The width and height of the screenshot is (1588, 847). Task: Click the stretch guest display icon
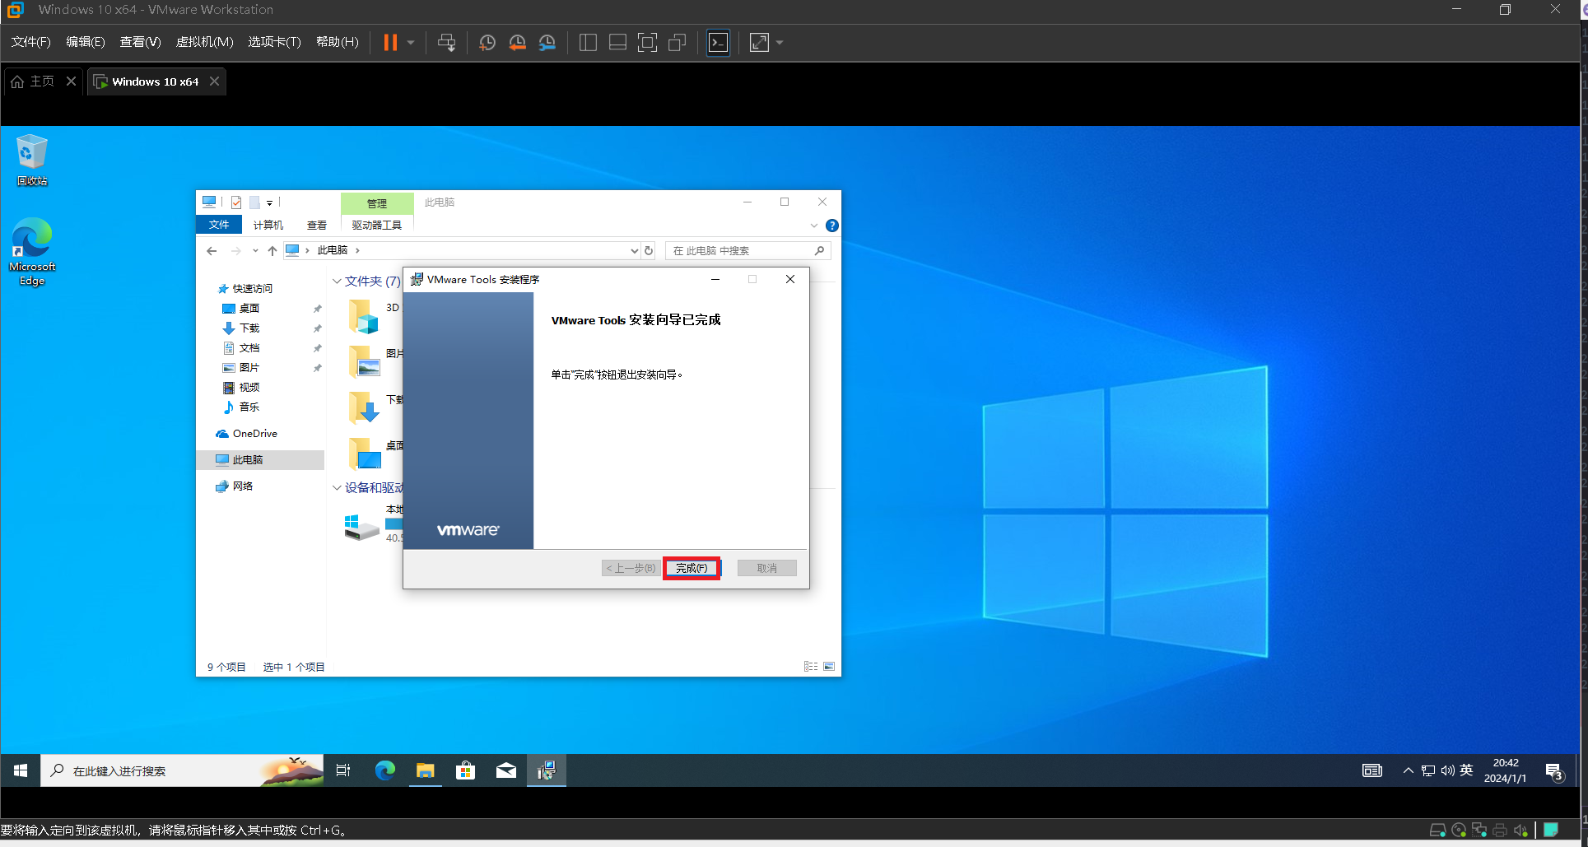[759, 43]
